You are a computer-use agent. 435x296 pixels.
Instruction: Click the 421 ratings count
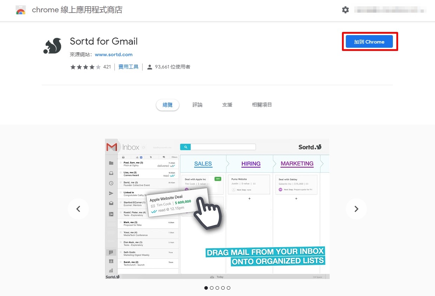click(107, 66)
